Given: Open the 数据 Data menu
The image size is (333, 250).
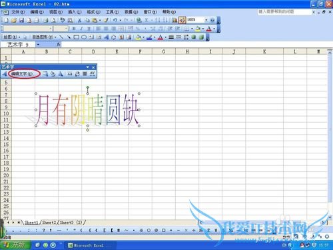Looking at the screenshot, I should click(131, 12).
